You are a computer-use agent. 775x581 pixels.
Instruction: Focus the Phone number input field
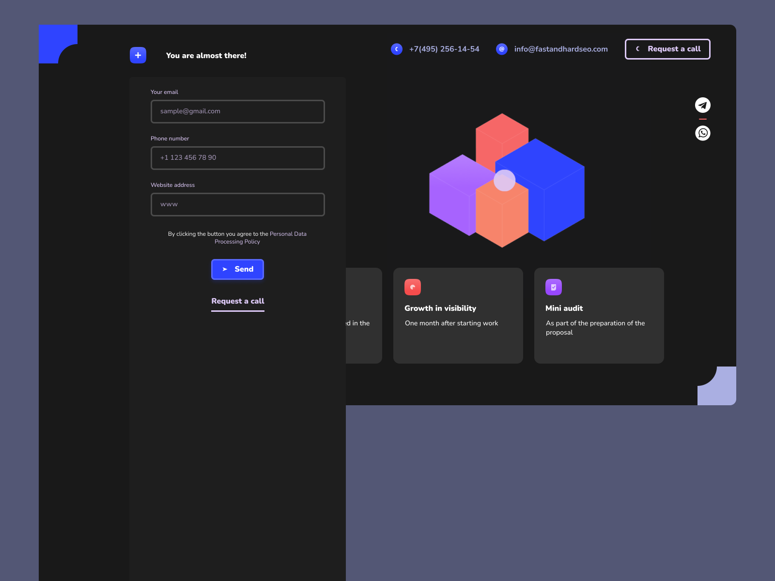coord(237,158)
